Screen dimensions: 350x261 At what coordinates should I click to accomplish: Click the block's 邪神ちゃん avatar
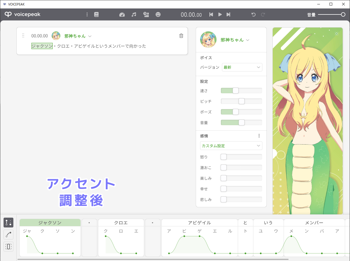(x=56, y=36)
